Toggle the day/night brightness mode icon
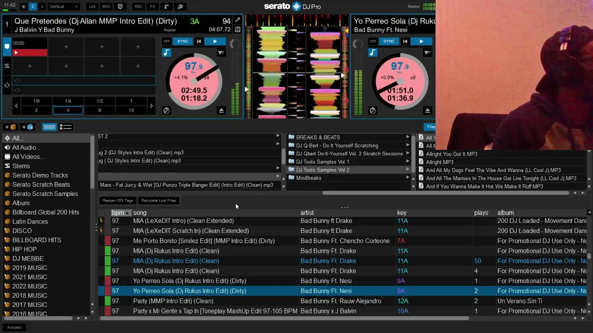 (x=24, y=6)
